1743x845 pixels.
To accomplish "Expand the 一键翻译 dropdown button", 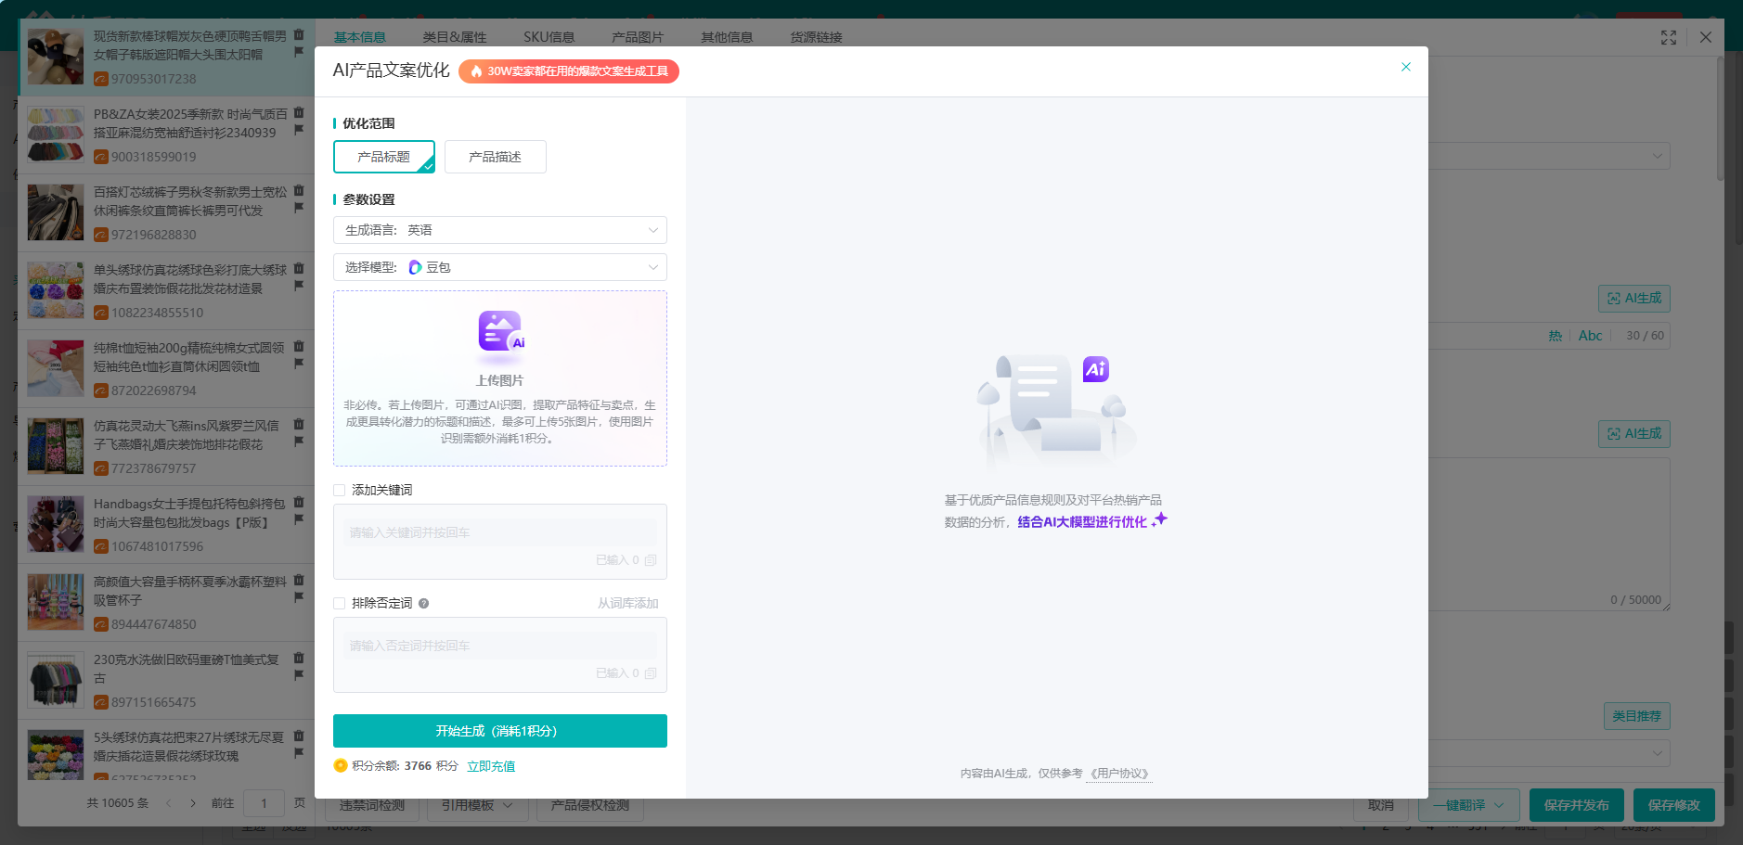I will coord(1468,805).
